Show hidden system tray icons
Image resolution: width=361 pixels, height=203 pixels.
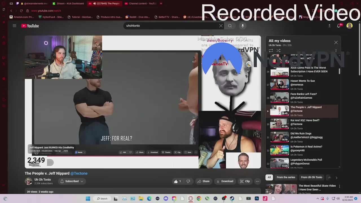(x=318, y=198)
